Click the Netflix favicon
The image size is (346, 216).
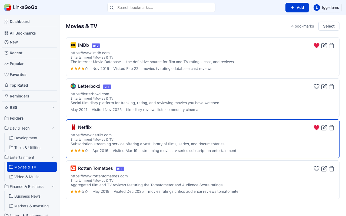pyautogui.click(x=73, y=127)
